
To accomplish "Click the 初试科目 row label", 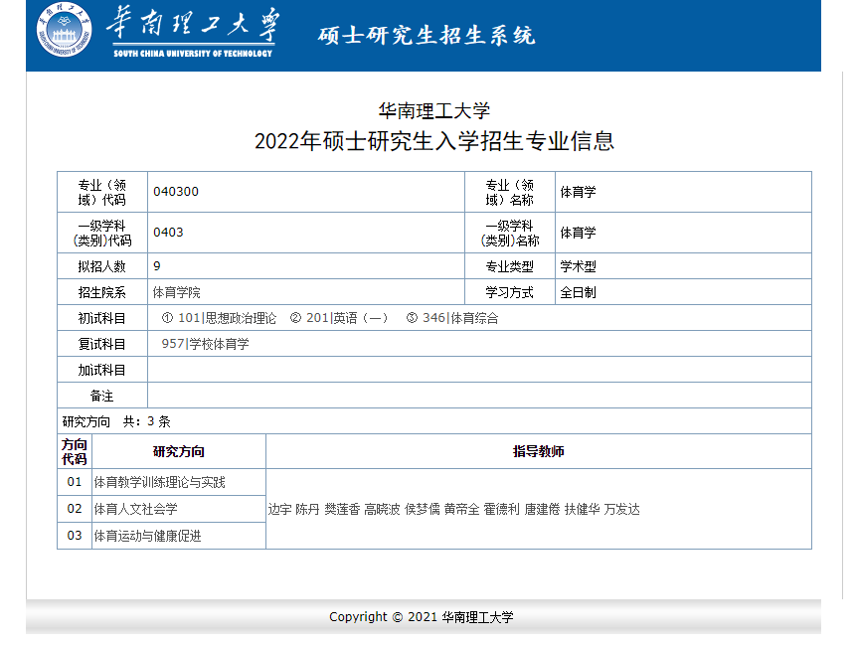I will pyautogui.click(x=102, y=318).
